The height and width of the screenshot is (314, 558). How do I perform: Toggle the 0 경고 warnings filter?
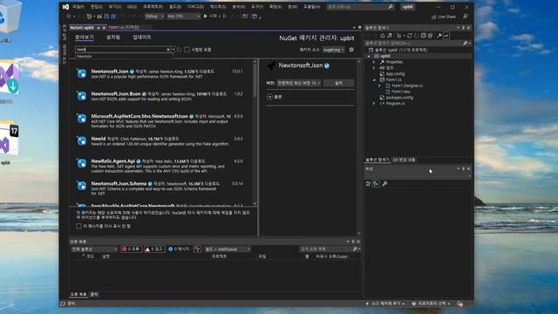[153, 249]
